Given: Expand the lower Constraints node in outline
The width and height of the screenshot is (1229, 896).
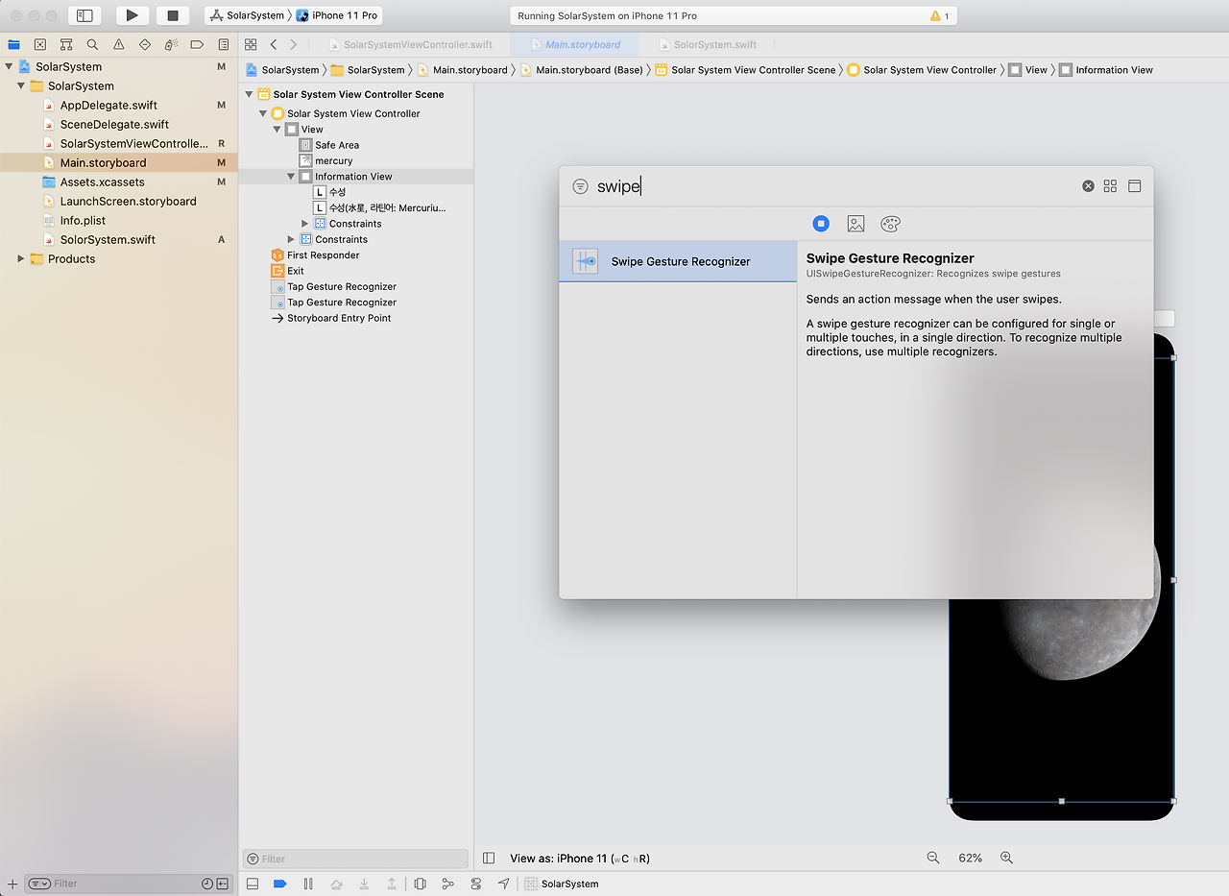Looking at the screenshot, I should (x=291, y=239).
